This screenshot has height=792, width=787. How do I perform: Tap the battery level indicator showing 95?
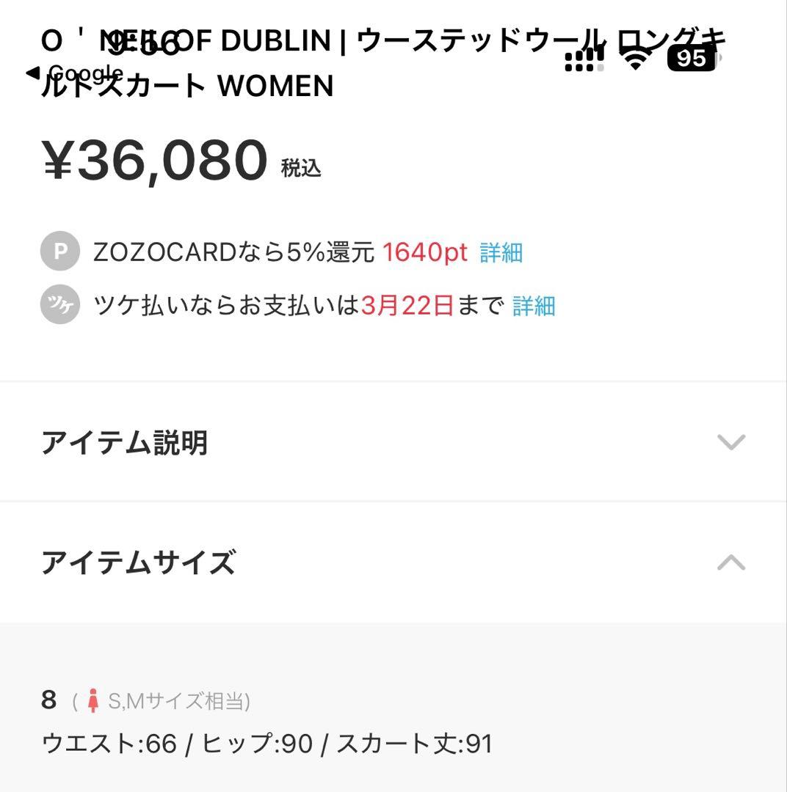point(692,58)
